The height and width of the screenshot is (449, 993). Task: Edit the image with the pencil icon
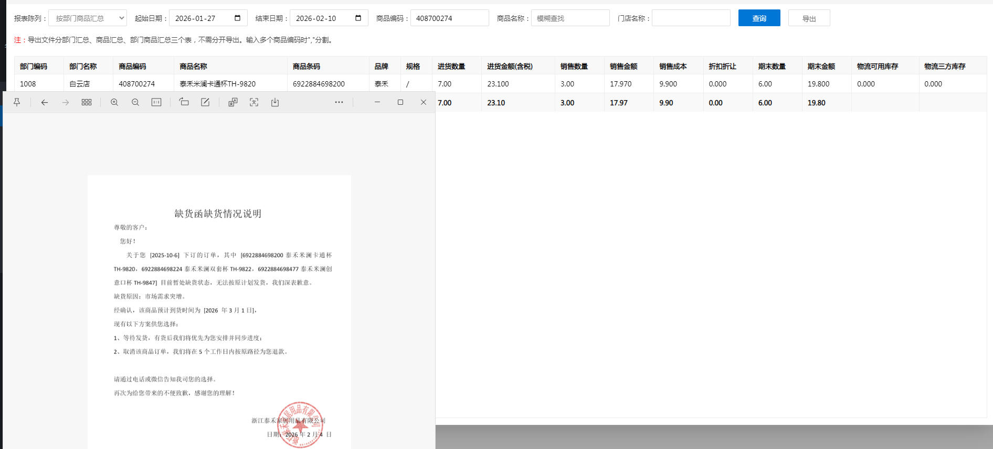click(205, 102)
